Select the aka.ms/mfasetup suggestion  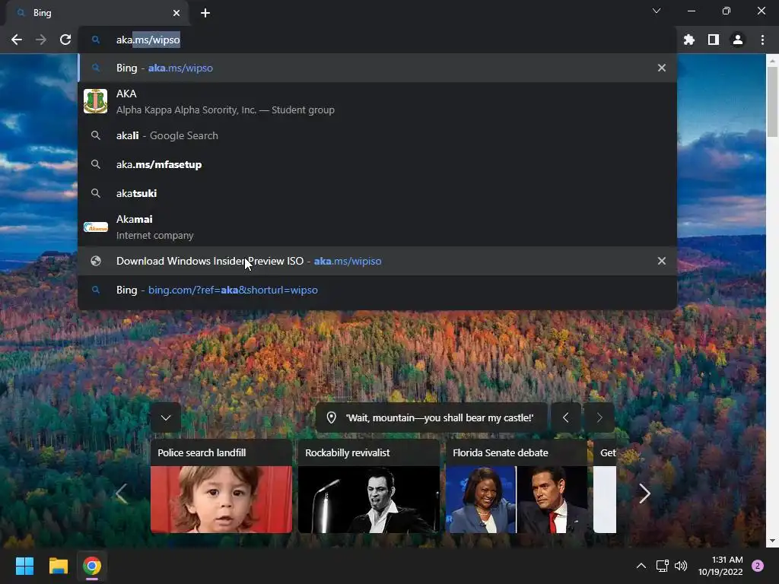(377, 164)
